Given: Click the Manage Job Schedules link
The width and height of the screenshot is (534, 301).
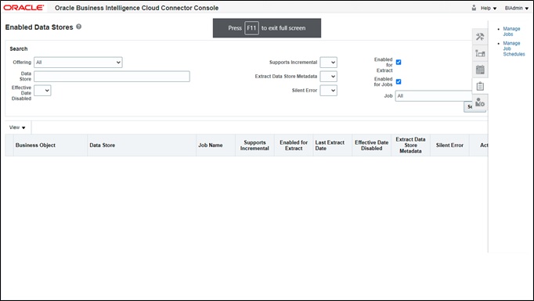Looking at the screenshot, I should click(x=514, y=48).
